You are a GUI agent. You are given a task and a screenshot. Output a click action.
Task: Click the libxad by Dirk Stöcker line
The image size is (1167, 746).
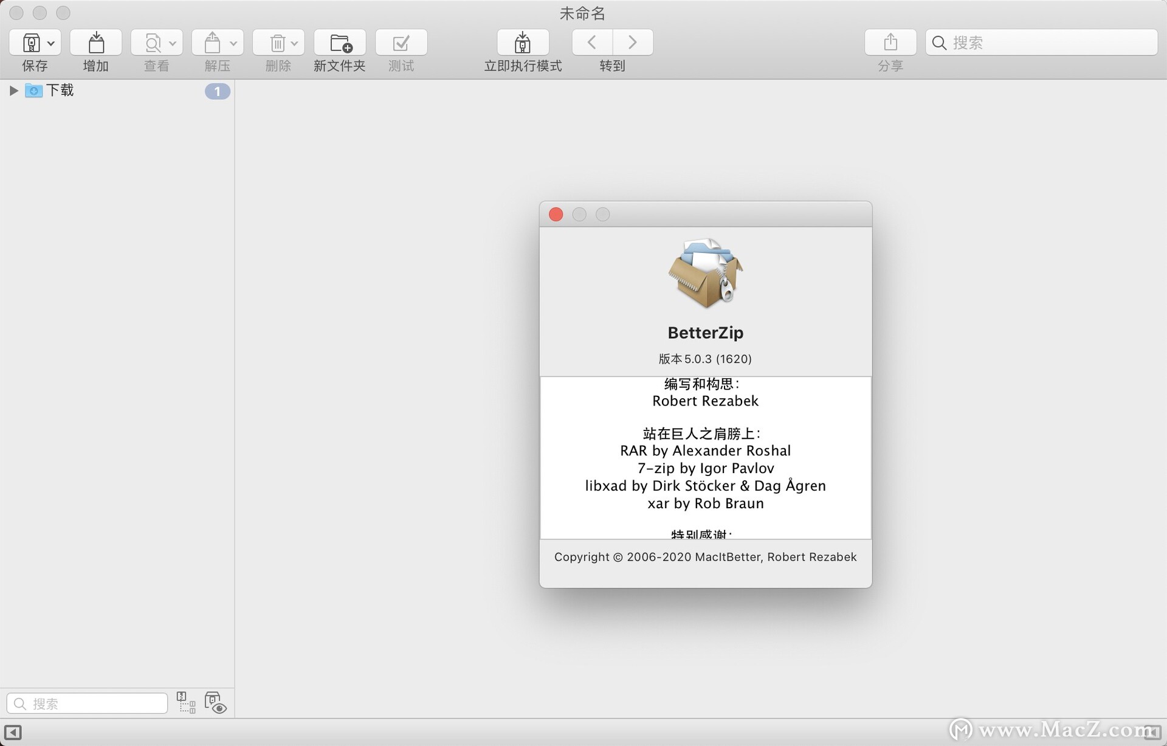(706, 486)
